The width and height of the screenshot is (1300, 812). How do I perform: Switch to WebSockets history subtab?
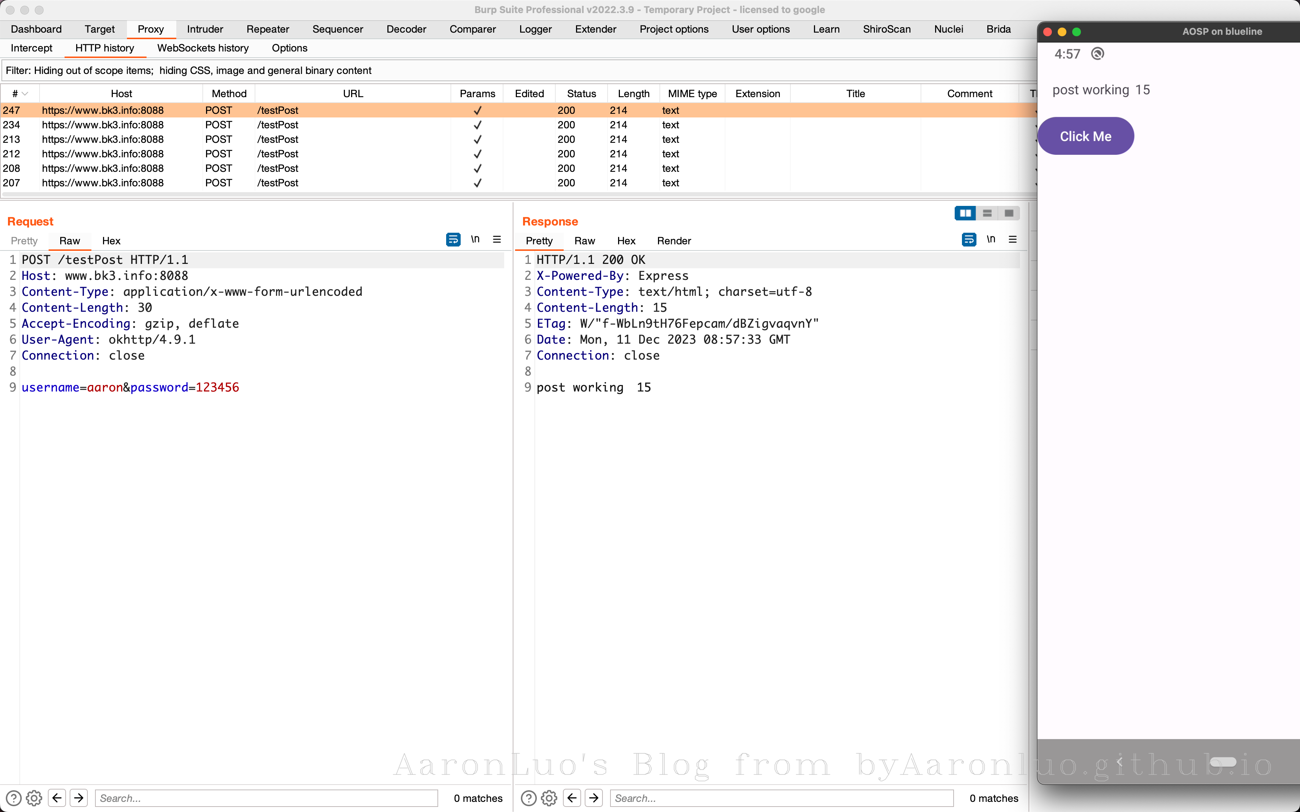pyautogui.click(x=202, y=48)
